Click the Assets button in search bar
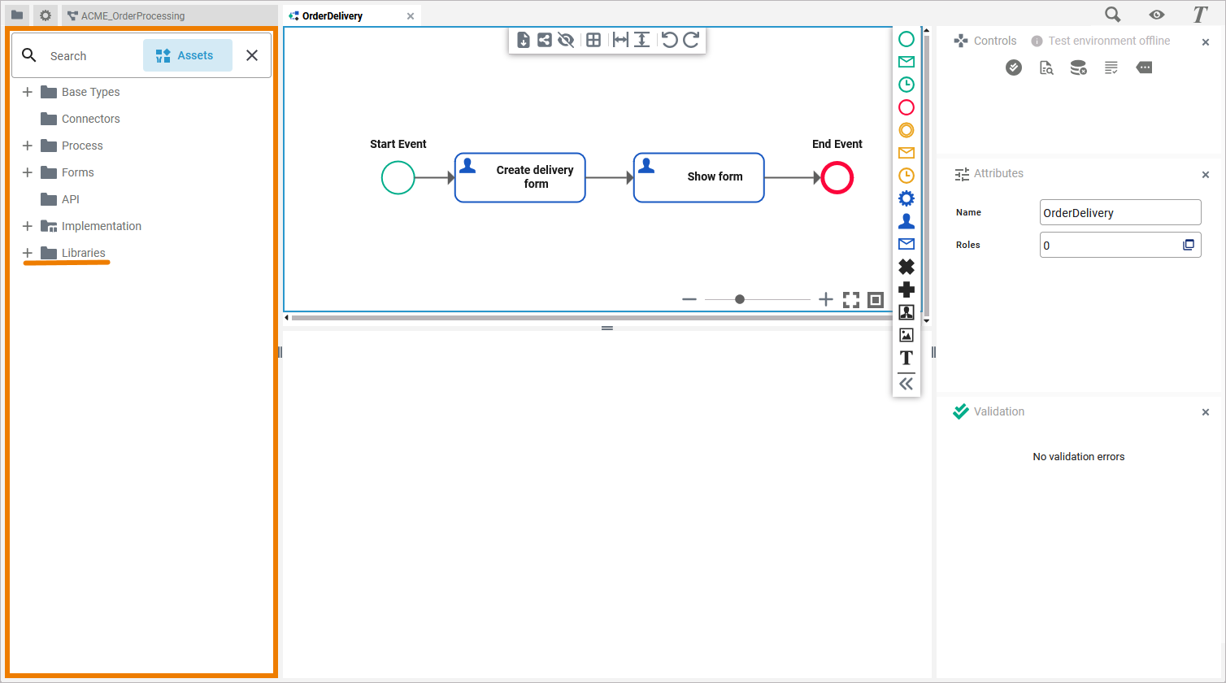Image resolution: width=1226 pixels, height=683 pixels. (x=187, y=55)
